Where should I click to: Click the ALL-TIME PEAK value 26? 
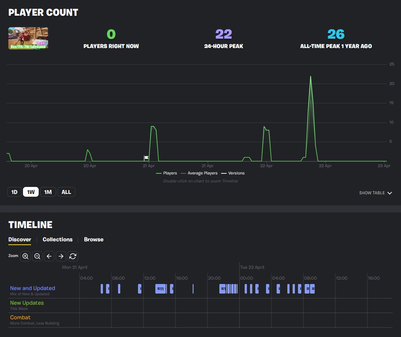tap(336, 34)
